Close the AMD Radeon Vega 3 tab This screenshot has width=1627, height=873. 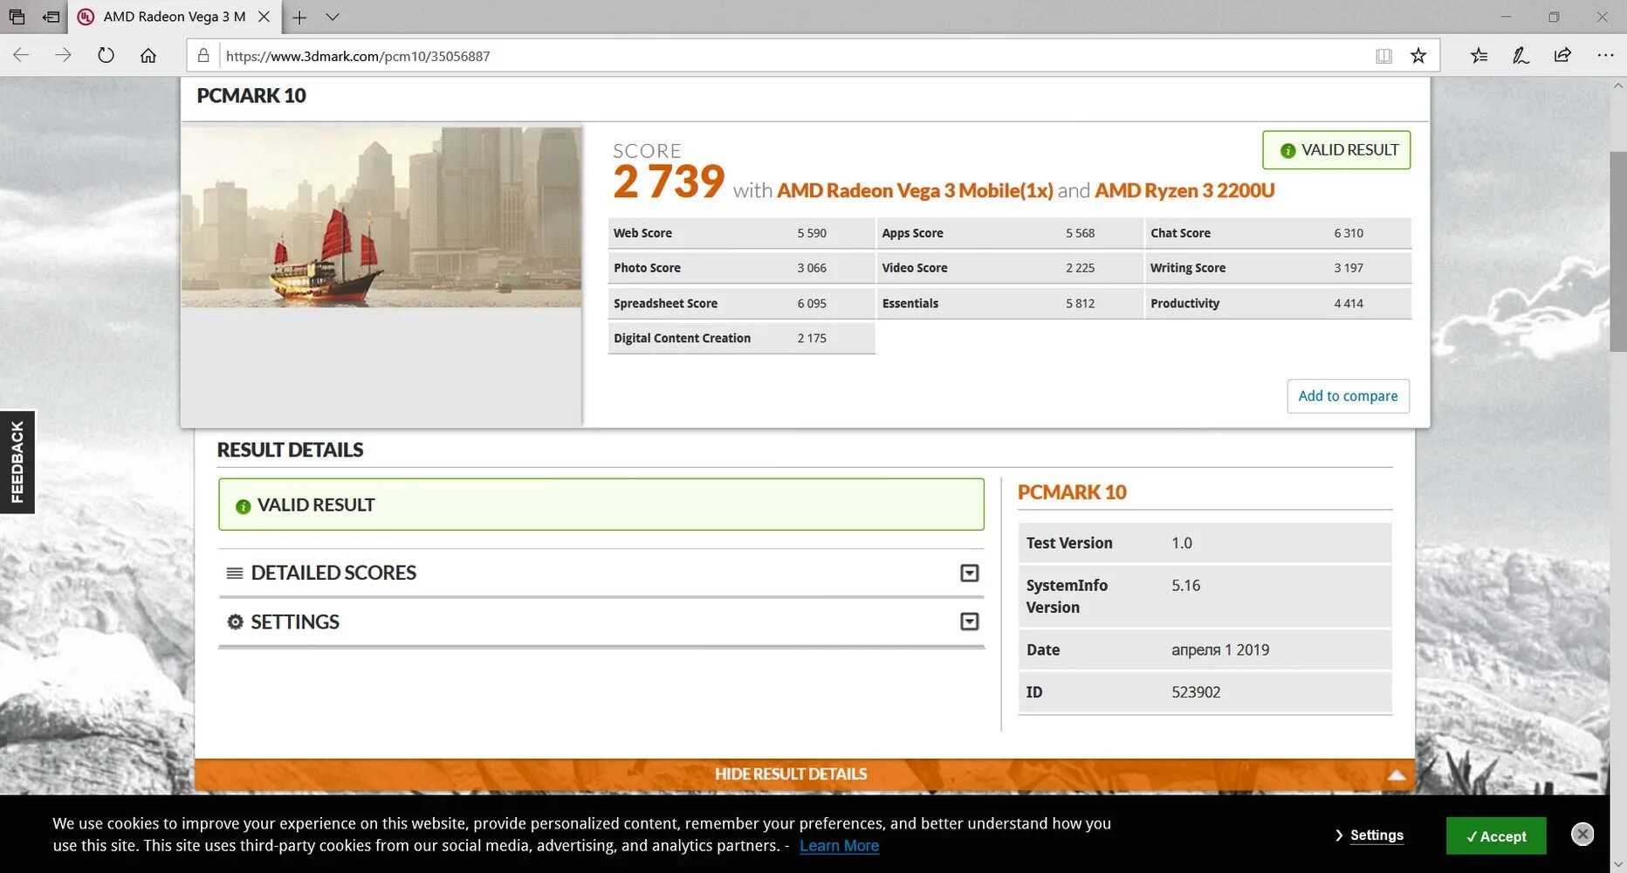pos(264,17)
